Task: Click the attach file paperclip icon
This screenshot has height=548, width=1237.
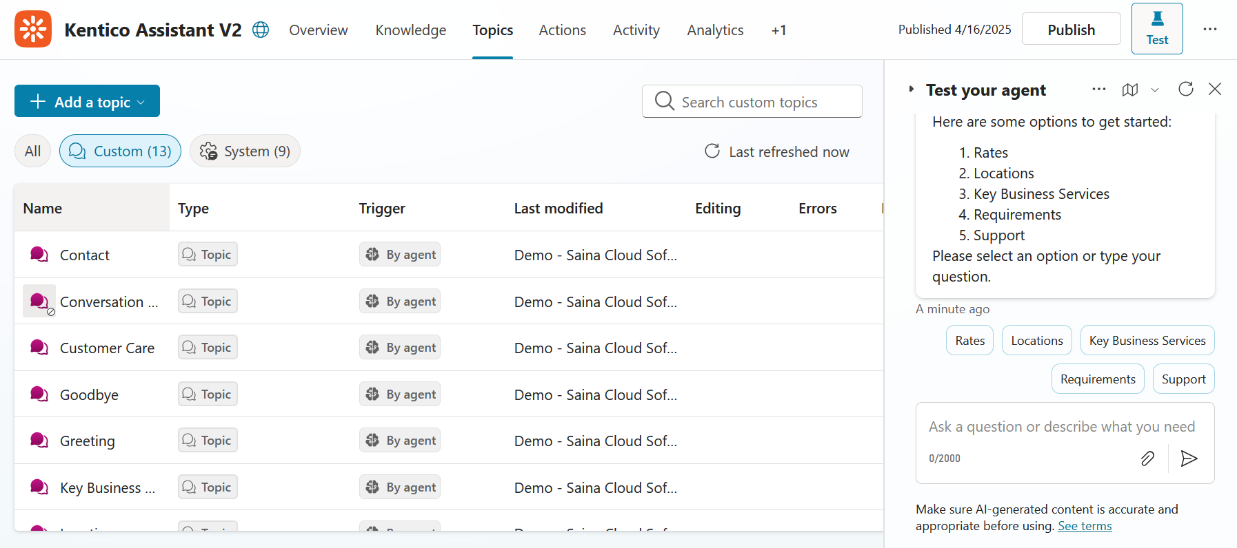Action: (x=1147, y=459)
